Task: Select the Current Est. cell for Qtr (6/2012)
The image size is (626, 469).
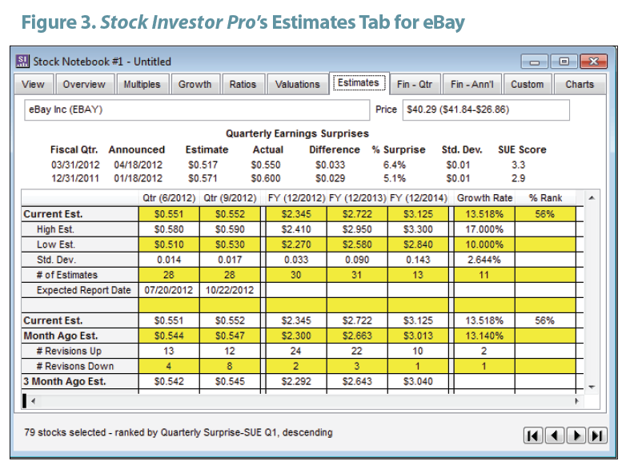Action: (169, 214)
